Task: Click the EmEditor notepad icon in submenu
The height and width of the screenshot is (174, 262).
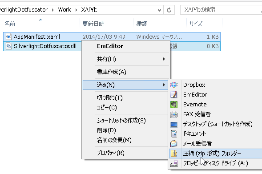Action: tap(174, 95)
